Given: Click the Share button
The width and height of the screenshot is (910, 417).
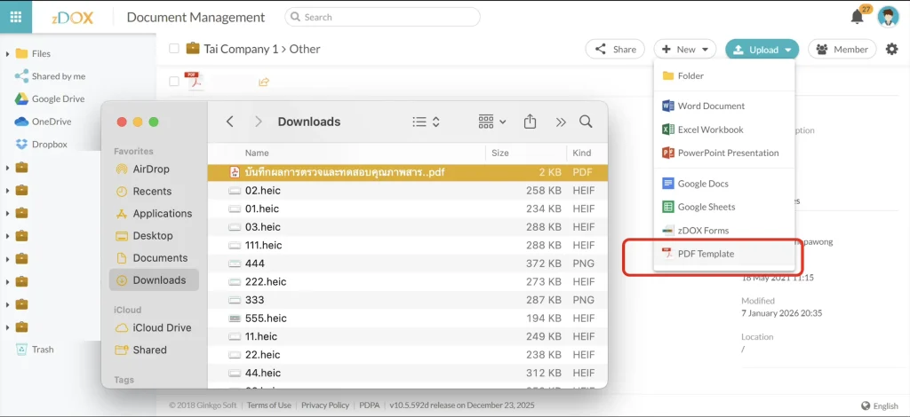Looking at the screenshot, I should 614,50.
